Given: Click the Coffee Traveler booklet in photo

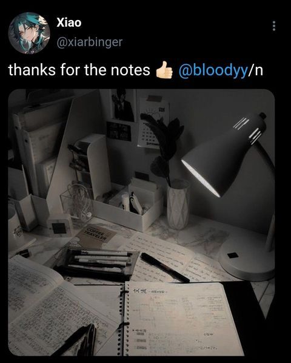Looking at the screenshot, I should pos(93,236).
